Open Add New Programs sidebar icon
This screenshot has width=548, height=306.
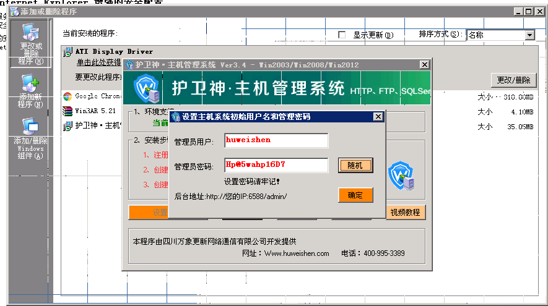pos(30,83)
